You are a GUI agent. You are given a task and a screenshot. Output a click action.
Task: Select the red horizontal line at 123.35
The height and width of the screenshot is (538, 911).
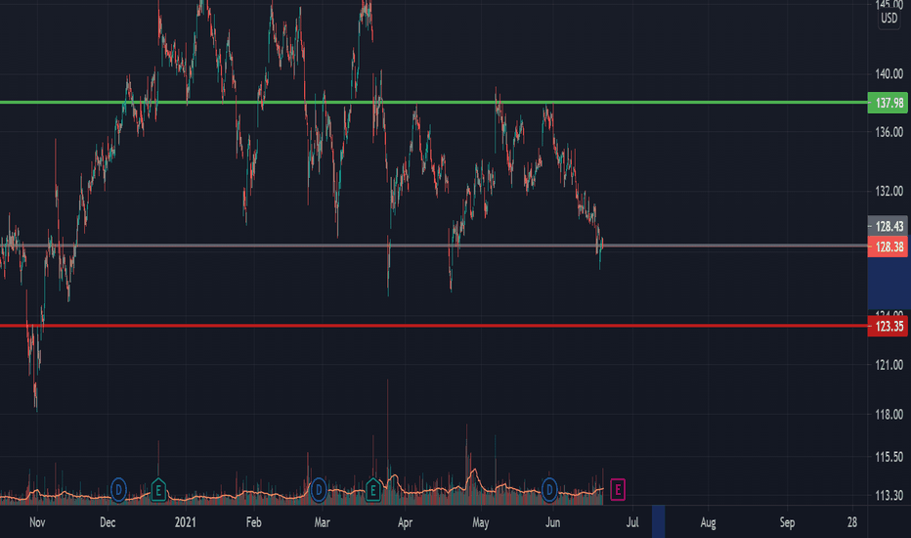coord(433,326)
